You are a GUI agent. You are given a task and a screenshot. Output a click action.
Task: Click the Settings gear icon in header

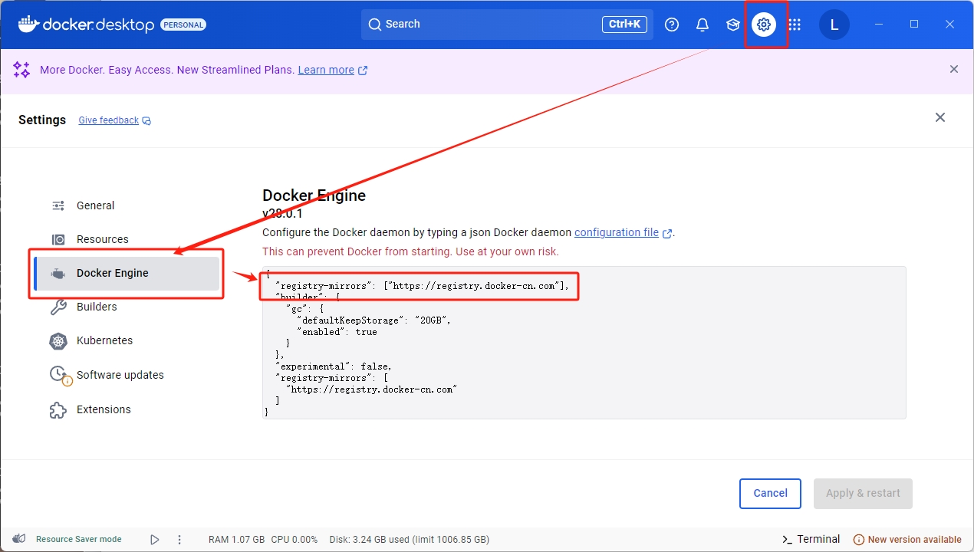[764, 25]
